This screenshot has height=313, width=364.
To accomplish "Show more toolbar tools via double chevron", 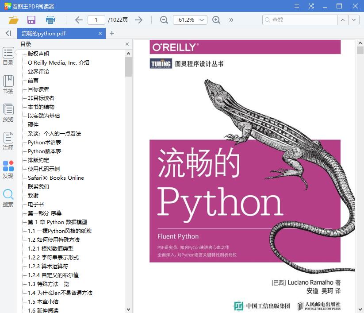I will point(231,20).
